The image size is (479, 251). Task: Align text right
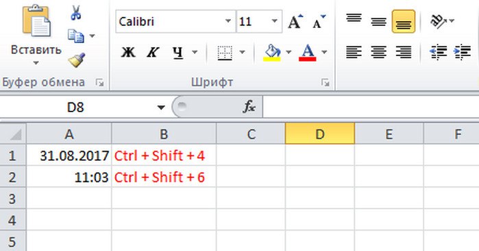pyautogui.click(x=404, y=52)
